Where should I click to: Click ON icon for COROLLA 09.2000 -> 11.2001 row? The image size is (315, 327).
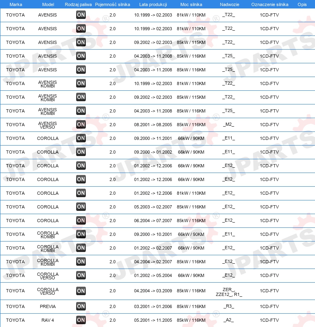click(x=81, y=138)
